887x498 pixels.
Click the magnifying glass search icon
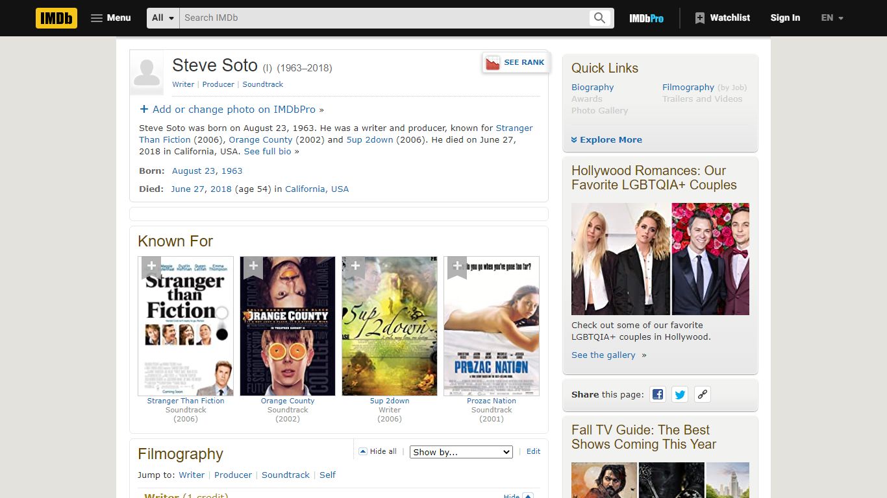pyautogui.click(x=600, y=18)
